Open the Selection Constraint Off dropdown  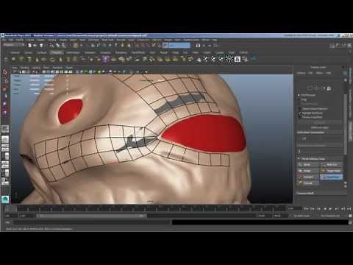(320, 138)
